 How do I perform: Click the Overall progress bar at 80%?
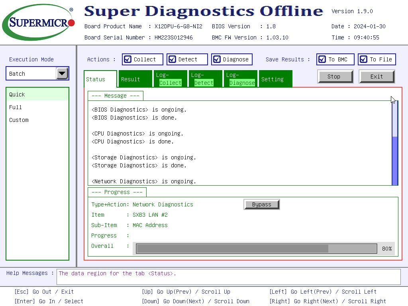coord(256,248)
